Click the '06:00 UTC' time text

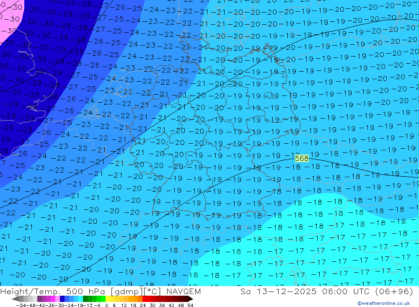tap(346, 291)
